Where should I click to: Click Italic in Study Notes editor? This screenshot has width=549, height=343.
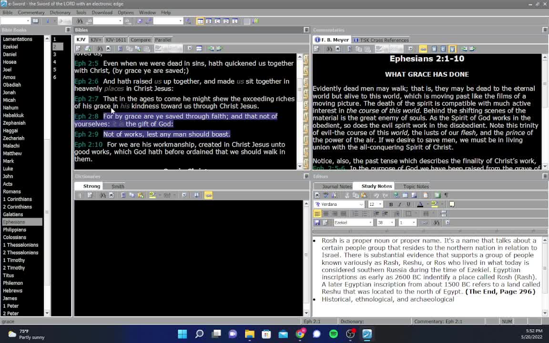tap(399, 204)
